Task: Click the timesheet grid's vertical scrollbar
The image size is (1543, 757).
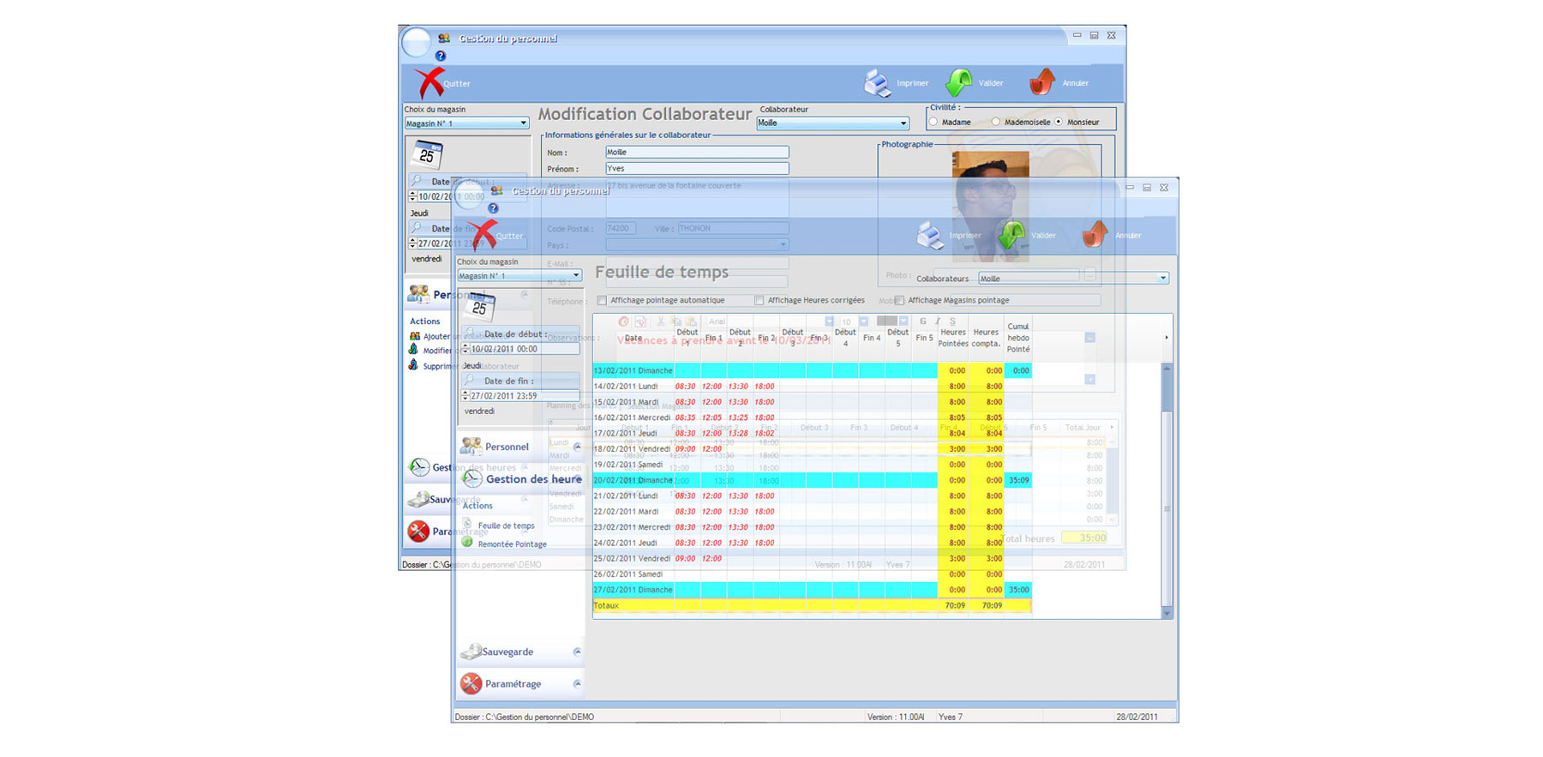Action: click(x=1166, y=489)
